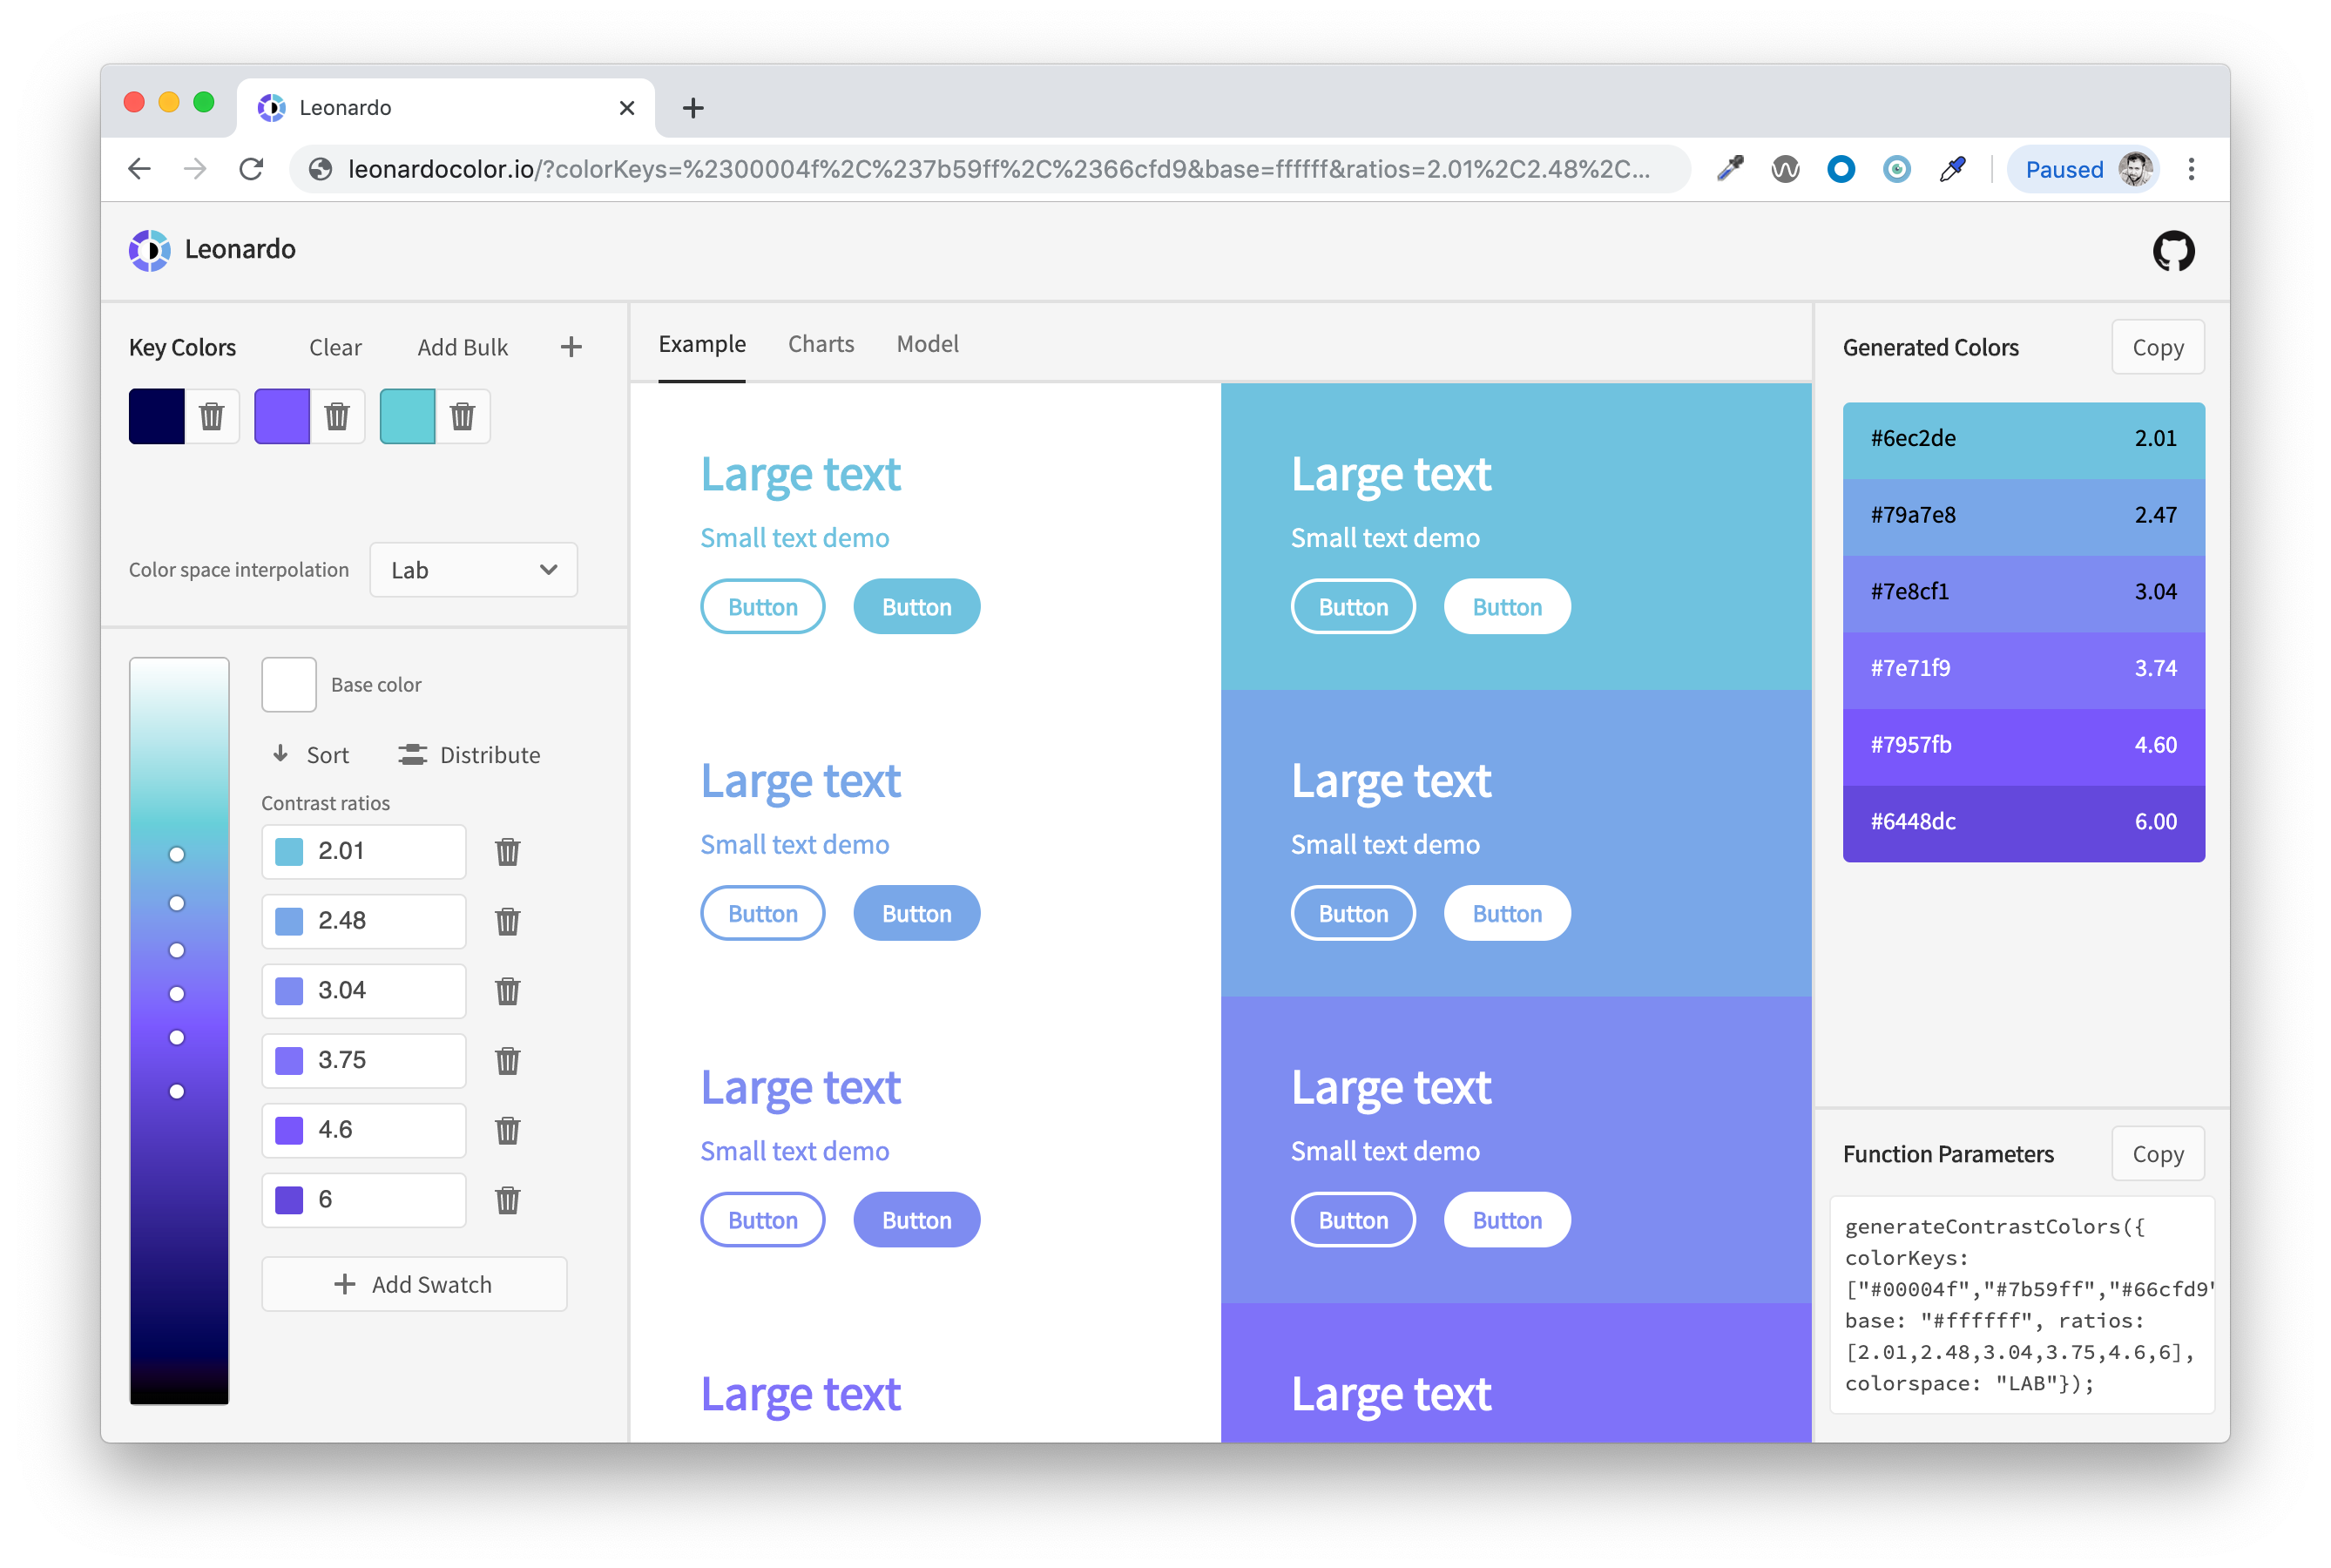Viewport: 2331px width, 1568px height.
Task: Switch to the Model tab
Action: click(927, 344)
